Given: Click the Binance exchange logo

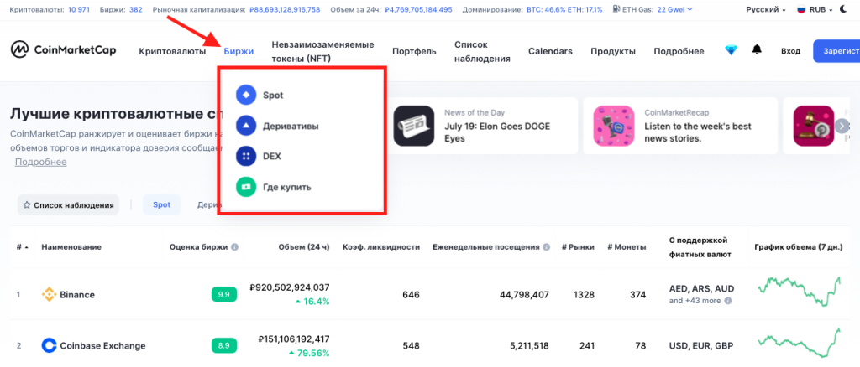Looking at the screenshot, I should pos(49,294).
